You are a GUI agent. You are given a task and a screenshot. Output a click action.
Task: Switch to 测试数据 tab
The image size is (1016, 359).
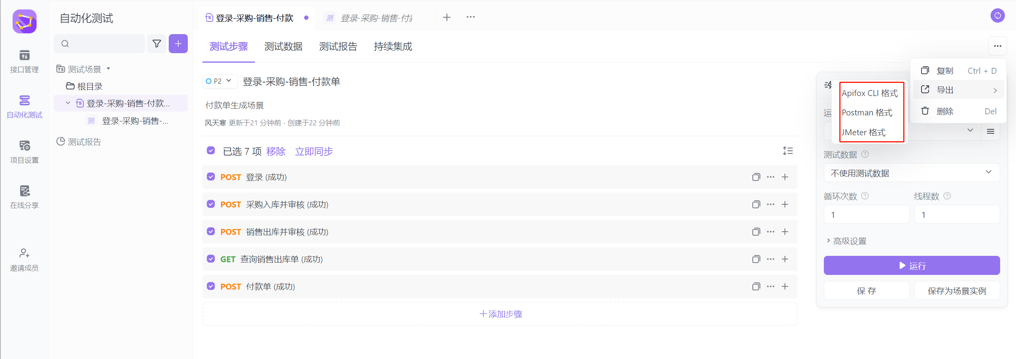pyautogui.click(x=283, y=47)
